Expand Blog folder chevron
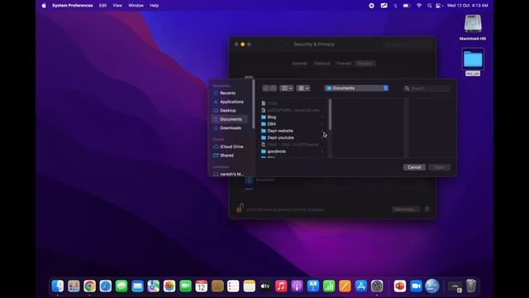This screenshot has height=298, width=529. click(322, 117)
